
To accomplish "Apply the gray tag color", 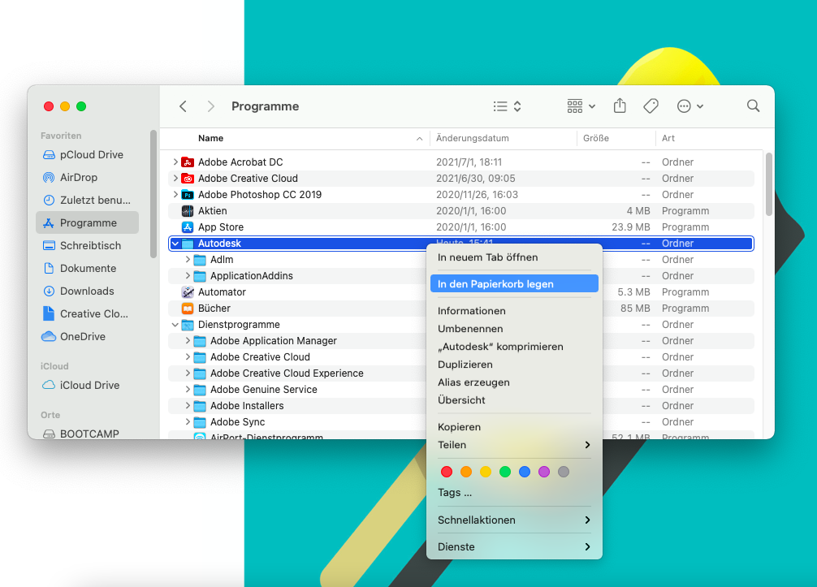I will (x=564, y=472).
